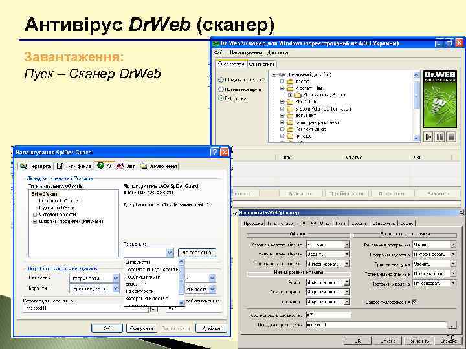Pause the scan with the pause button
Viewport: 466px width, 349px height.
click(439, 137)
